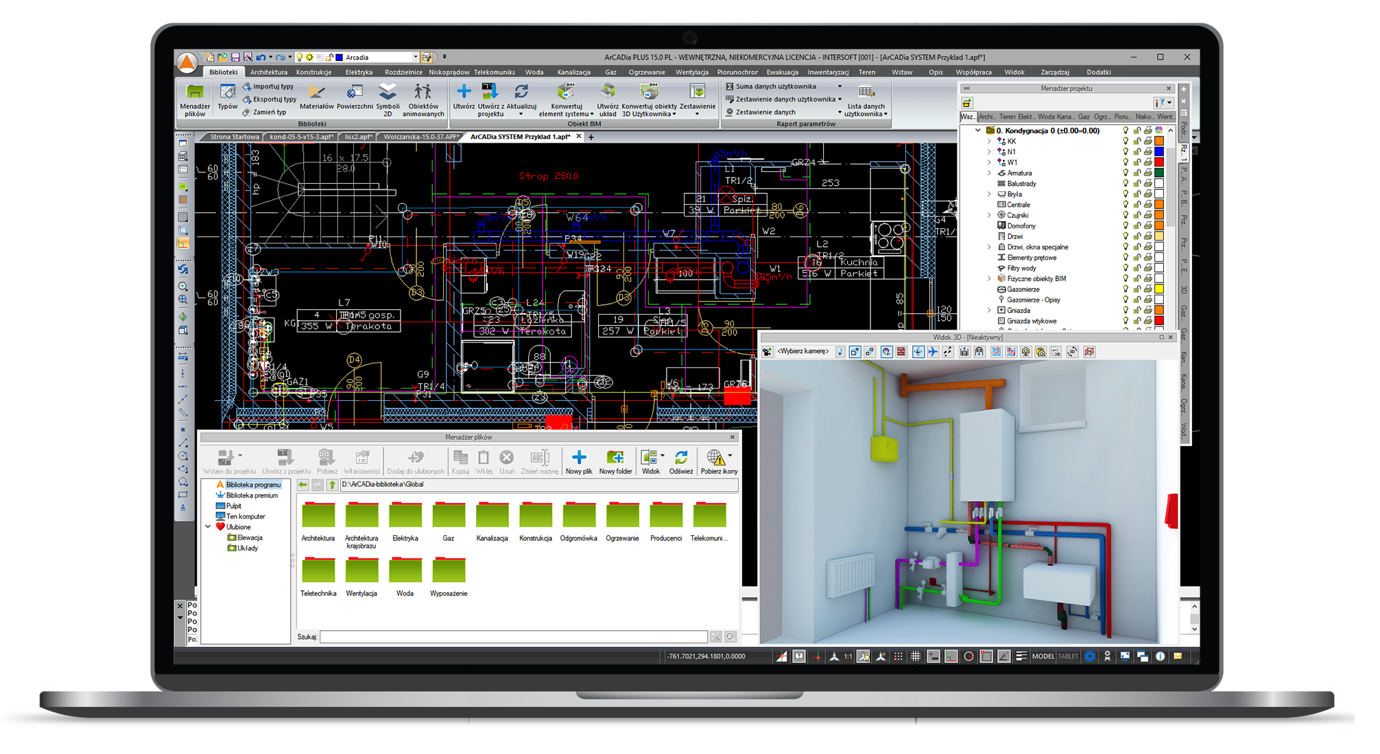Expand Fizyczne obiekty BIM node
The width and height of the screenshot is (1380, 754).
[x=989, y=279]
